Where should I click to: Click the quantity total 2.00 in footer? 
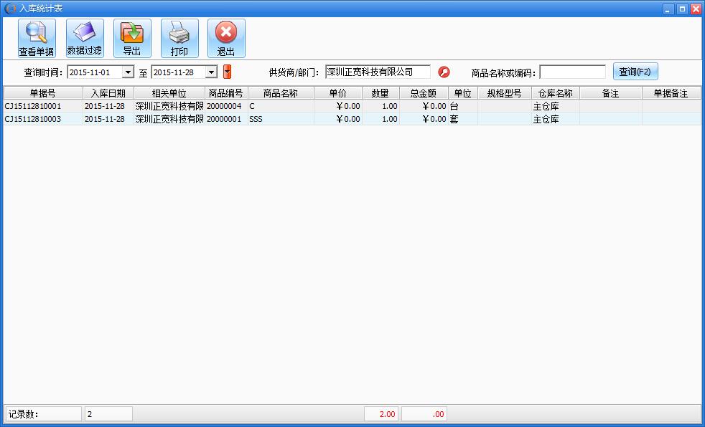382,414
